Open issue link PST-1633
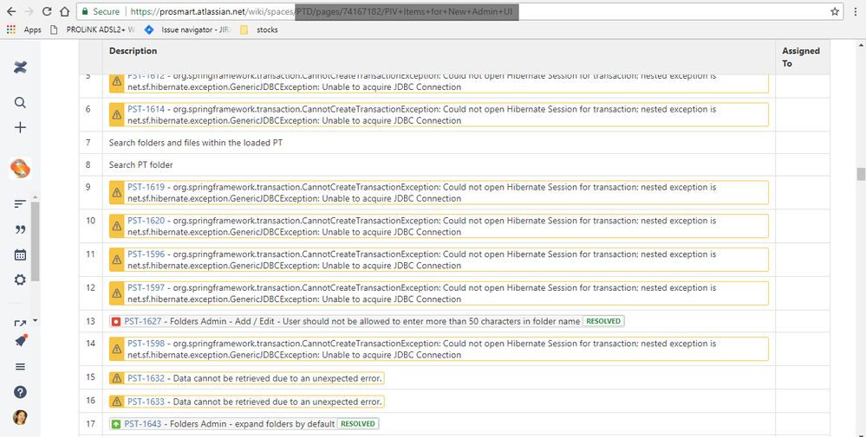This screenshot has width=866, height=437. pyautogui.click(x=146, y=402)
